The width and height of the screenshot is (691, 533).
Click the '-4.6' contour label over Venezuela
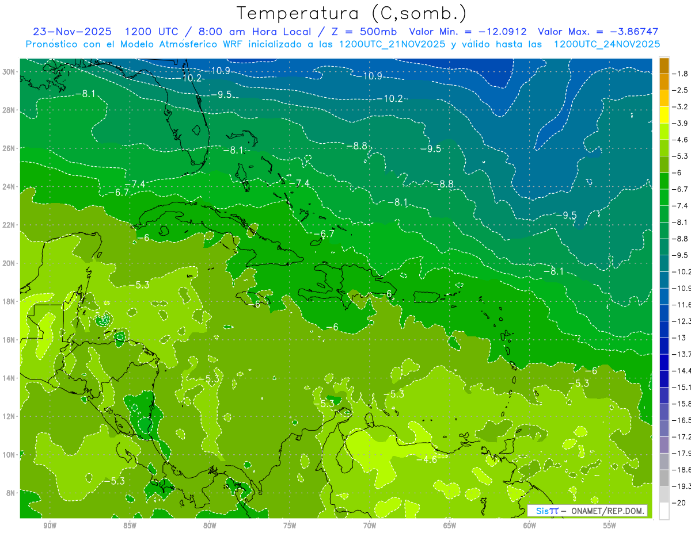427,459
